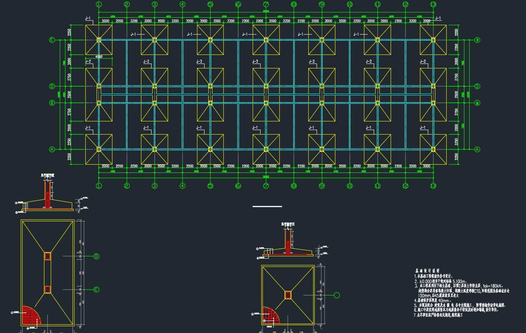The image size is (526, 333).
Task: Select the center column of the square footing detail
Action: (x=288, y=295)
